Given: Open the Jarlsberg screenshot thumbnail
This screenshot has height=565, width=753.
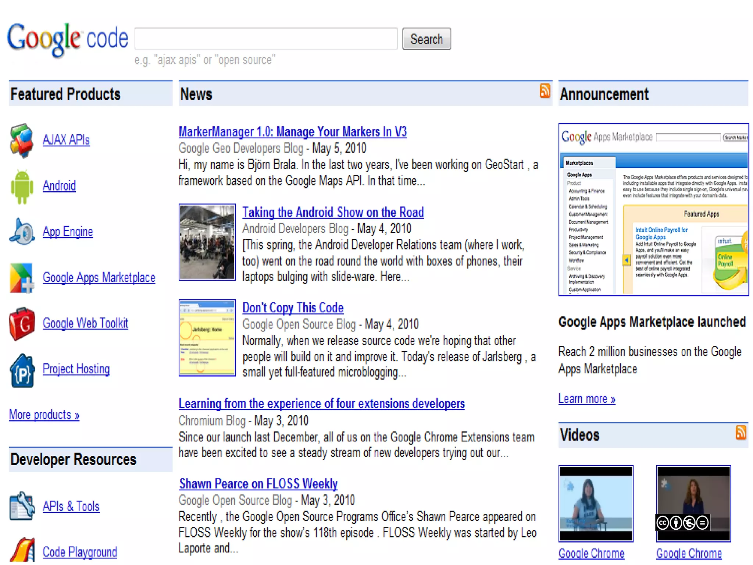Looking at the screenshot, I should [207, 338].
